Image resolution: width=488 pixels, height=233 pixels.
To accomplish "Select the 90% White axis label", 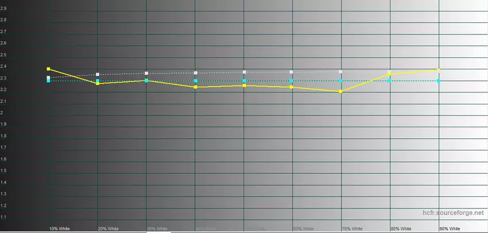I will 450,229.
